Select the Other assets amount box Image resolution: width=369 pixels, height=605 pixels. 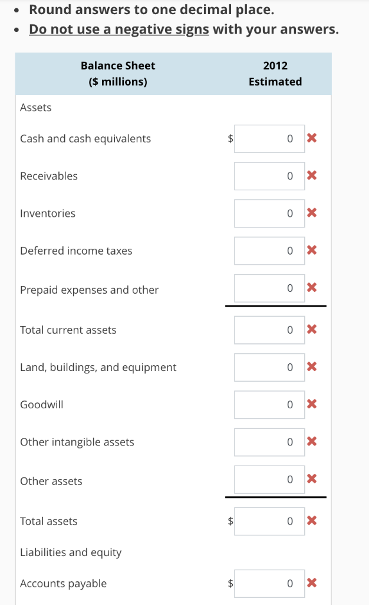click(x=269, y=479)
